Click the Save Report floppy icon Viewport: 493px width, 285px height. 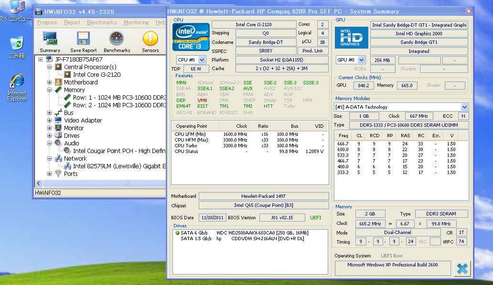click(83, 41)
